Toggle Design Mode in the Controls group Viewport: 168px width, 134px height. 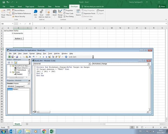click(x=60, y=13)
